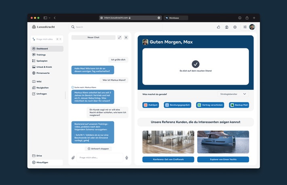
Task: Open Speiseplan in the sidebar
Action: pyautogui.click(x=42, y=61)
